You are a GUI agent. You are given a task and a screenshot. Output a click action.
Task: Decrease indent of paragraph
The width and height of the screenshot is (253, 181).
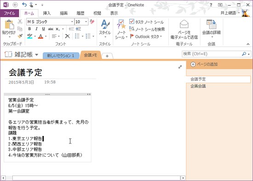[71, 29]
